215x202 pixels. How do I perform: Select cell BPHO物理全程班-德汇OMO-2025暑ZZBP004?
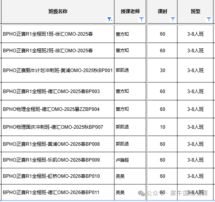click(58, 109)
